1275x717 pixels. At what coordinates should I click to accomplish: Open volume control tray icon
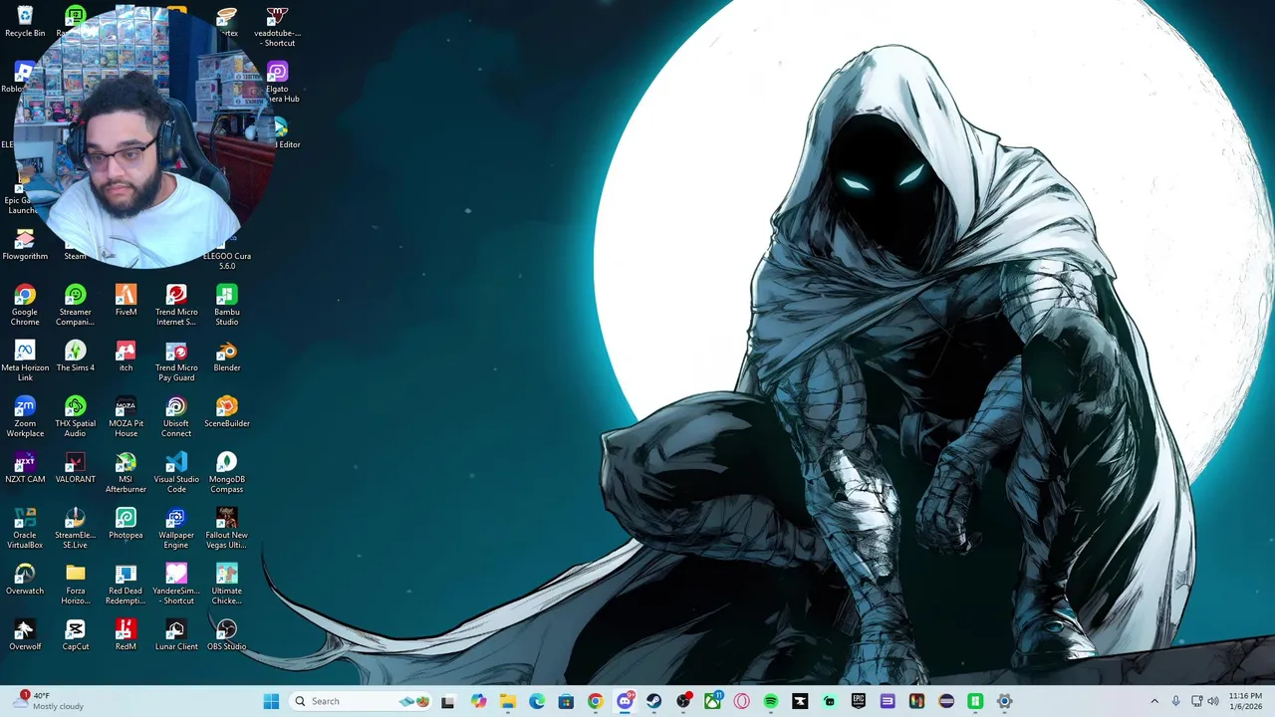click(x=1213, y=701)
